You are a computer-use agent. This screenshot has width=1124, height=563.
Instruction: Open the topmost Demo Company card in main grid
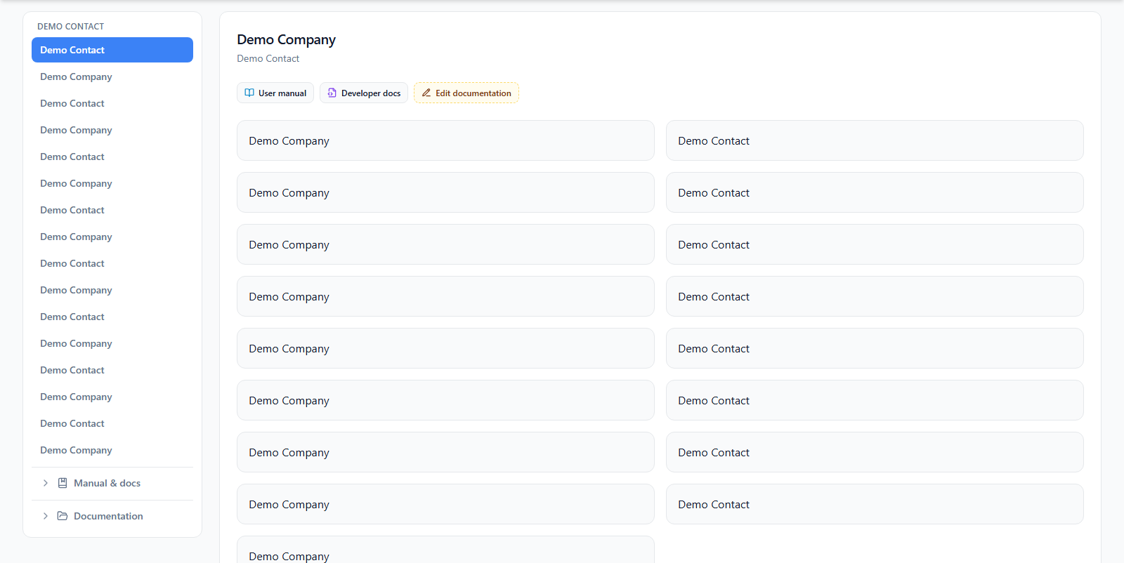tap(445, 140)
